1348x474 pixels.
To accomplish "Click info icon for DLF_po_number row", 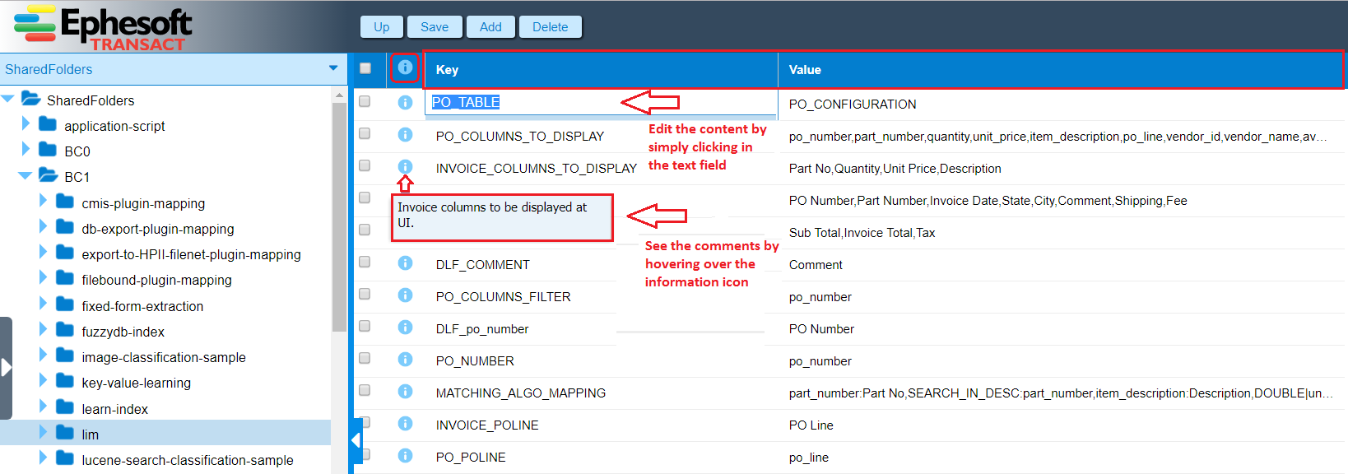I will [x=405, y=327].
